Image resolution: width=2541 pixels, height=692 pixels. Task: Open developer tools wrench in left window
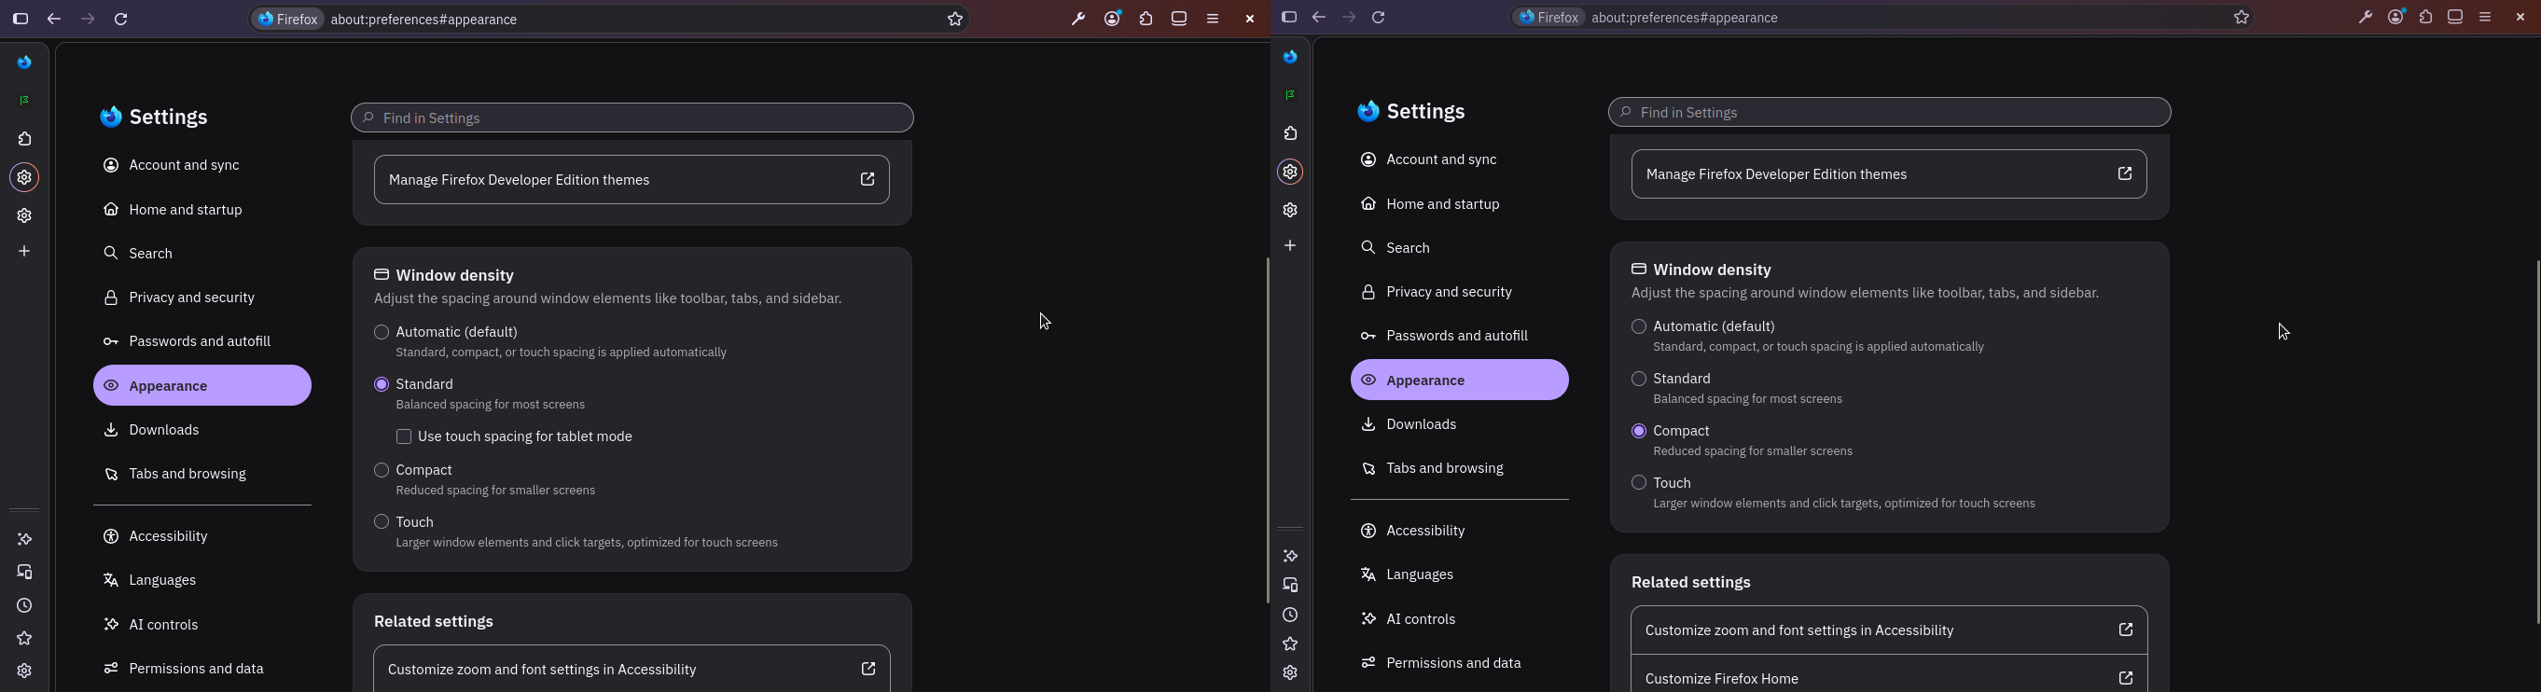pos(1078,20)
